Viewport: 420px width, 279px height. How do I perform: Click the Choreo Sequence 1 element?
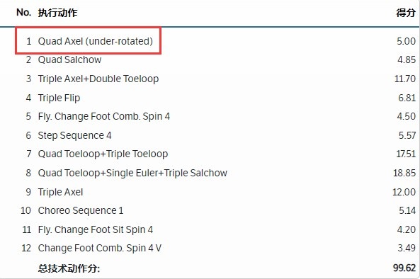tap(81, 210)
